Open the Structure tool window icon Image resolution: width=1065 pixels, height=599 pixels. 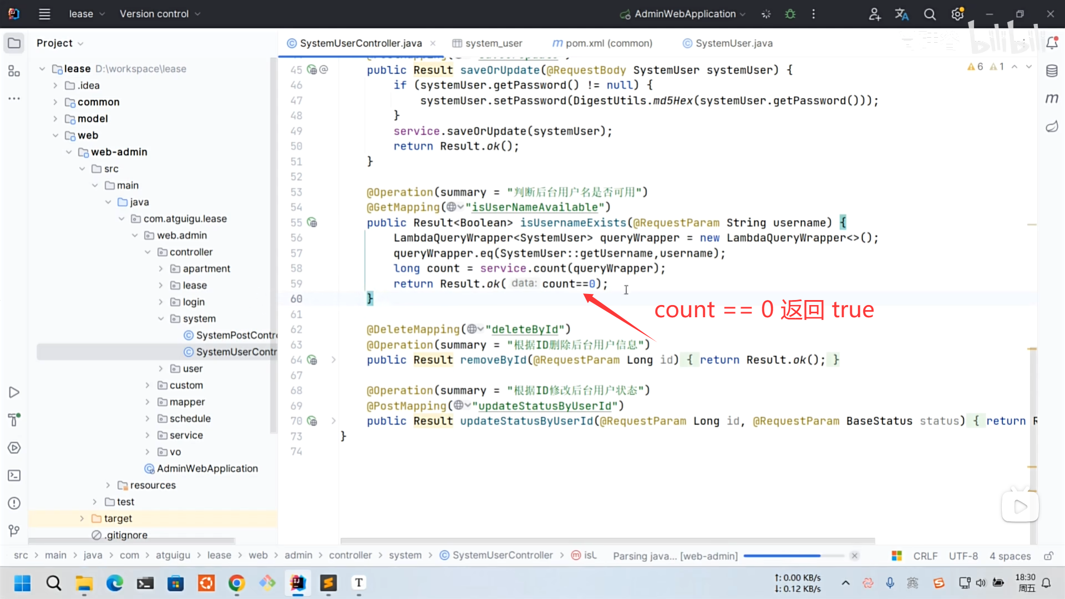(14, 71)
